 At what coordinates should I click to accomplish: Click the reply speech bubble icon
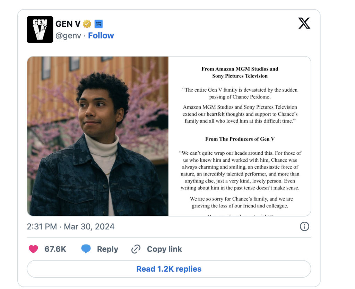[86, 249]
